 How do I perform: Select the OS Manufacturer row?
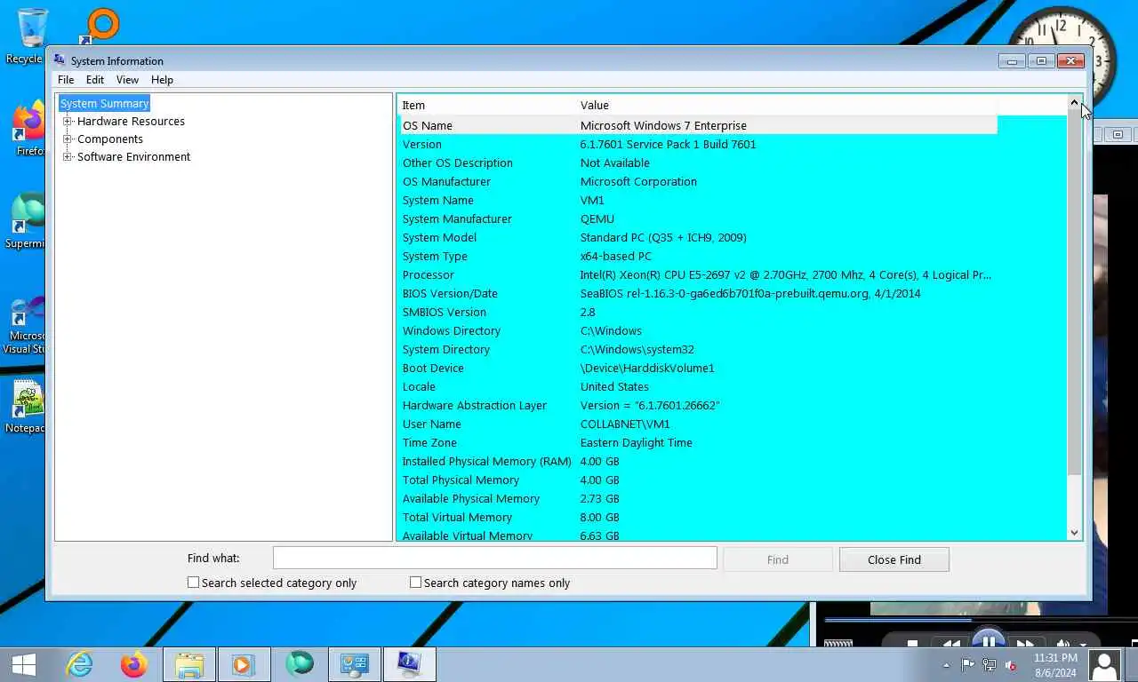698,181
